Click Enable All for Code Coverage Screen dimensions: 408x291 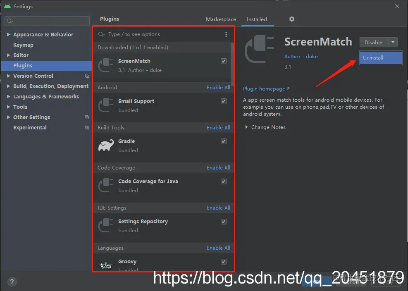pyautogui.click(x=218, y=168)
